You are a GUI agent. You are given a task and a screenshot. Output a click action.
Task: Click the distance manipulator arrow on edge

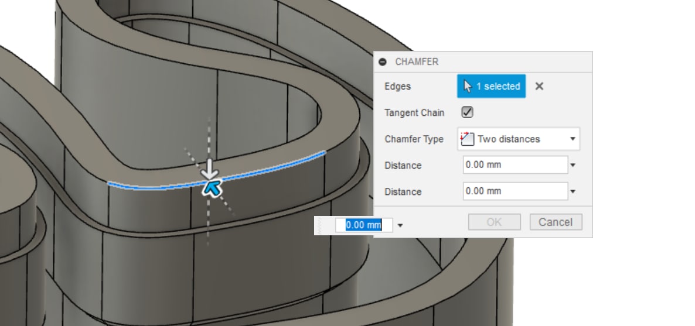(210, 169)
